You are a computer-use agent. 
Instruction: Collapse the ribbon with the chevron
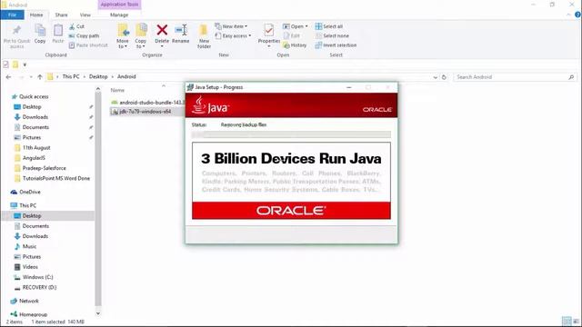(568, 15)
